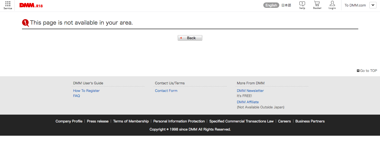Viewport: 380px width, 153px height.
Task: Select Press release in footer menu
Action: pos(98,121)
